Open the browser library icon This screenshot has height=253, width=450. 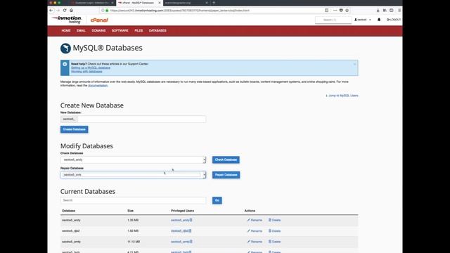[385, 11]
